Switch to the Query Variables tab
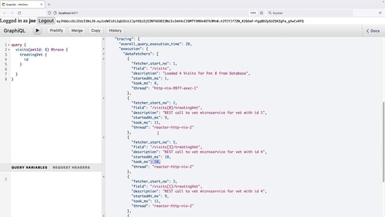The height and width of the screenshot is (217, 385). 29,168
